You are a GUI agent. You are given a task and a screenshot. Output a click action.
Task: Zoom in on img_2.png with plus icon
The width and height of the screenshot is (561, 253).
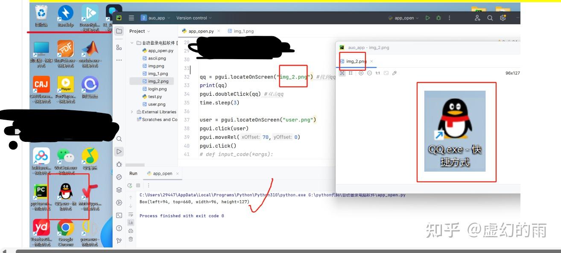pos(361,73)
